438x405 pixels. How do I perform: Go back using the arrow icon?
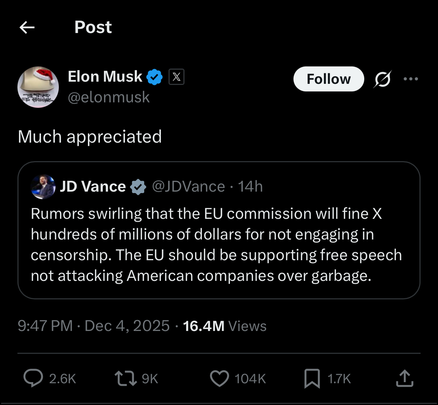[27, 27]
